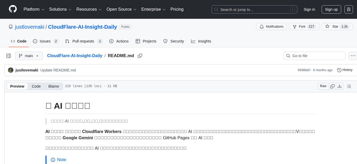Copy the raw README.md contents icon

click(332, 86)
